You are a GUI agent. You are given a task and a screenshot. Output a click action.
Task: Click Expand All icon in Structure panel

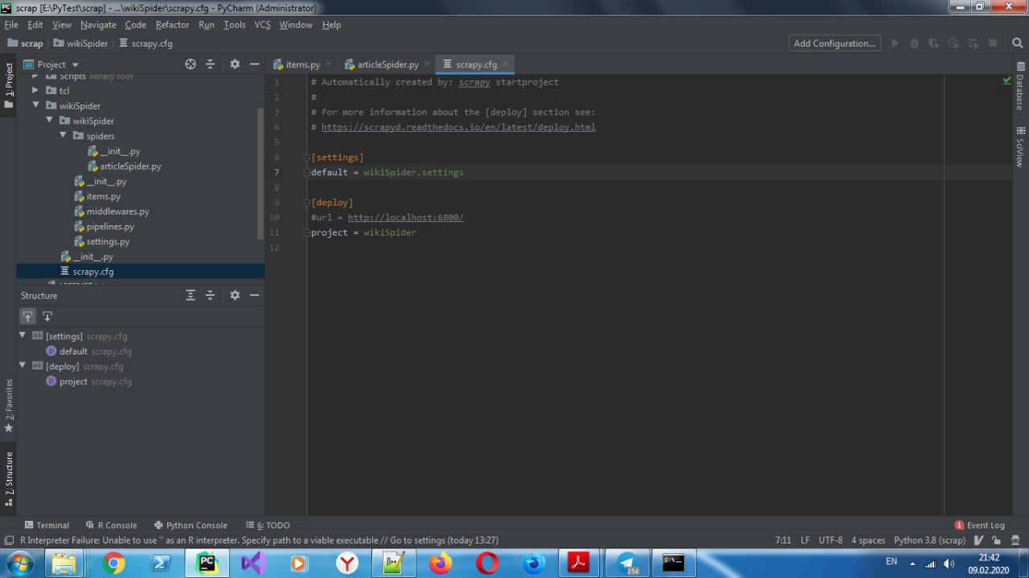point(191,295)
